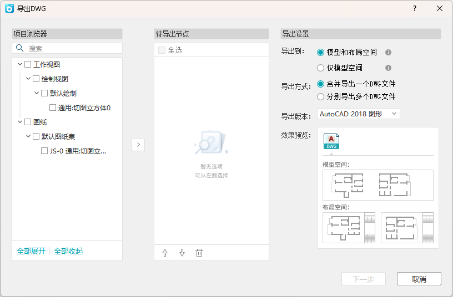Viewport: 453px width, 297px height.
Task: Collapse the 绘制视图 tree node
Action: click(x=28, y=79)
